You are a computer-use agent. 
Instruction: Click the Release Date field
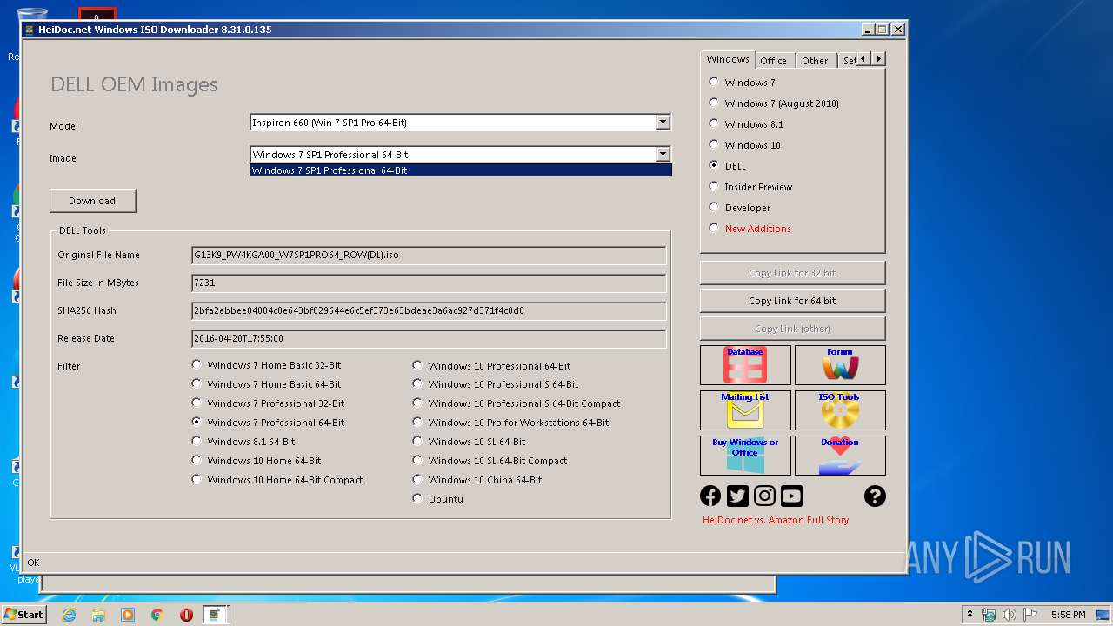pos(429,338)
